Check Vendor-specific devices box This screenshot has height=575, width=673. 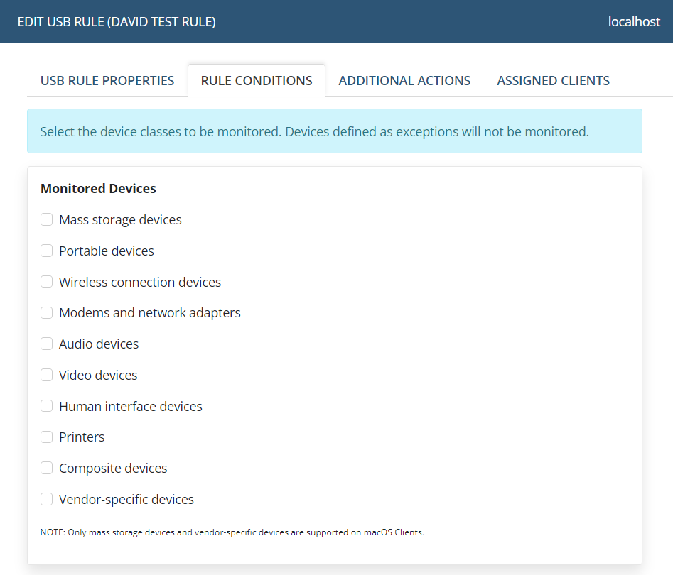47,499
